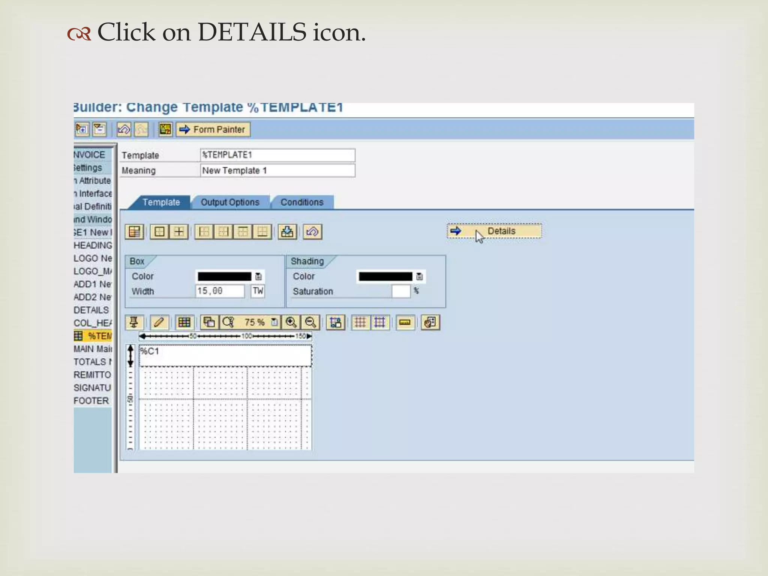Click the Details button
The image size is (768, 576).
click(494, 231)
